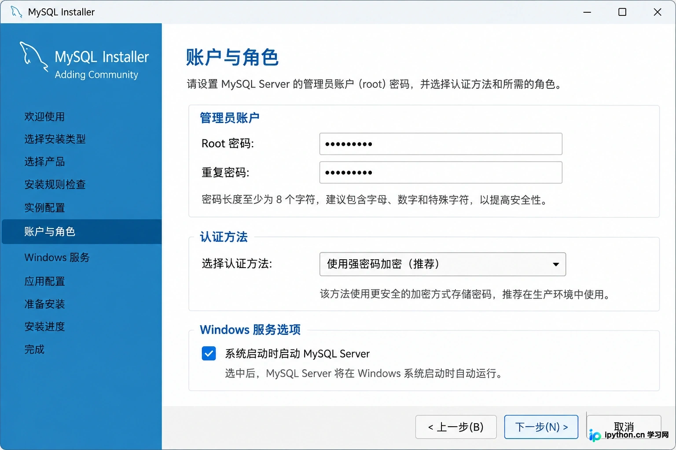
Task: Select the 选择产品 sidebar step
Action: click(x=44, y=162)
